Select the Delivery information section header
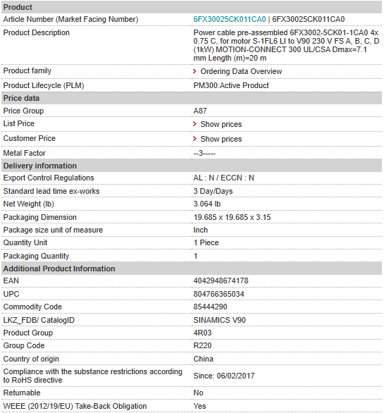Screen dimensions: 384x413 click(x=192, y=166)
